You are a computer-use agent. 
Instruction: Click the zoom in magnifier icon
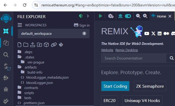(145, 16)
